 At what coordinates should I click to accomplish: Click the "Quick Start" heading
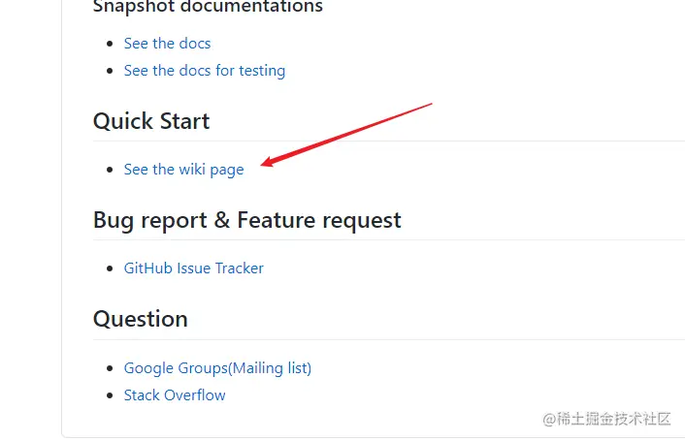pyautogui.click(x=151, y=121)
